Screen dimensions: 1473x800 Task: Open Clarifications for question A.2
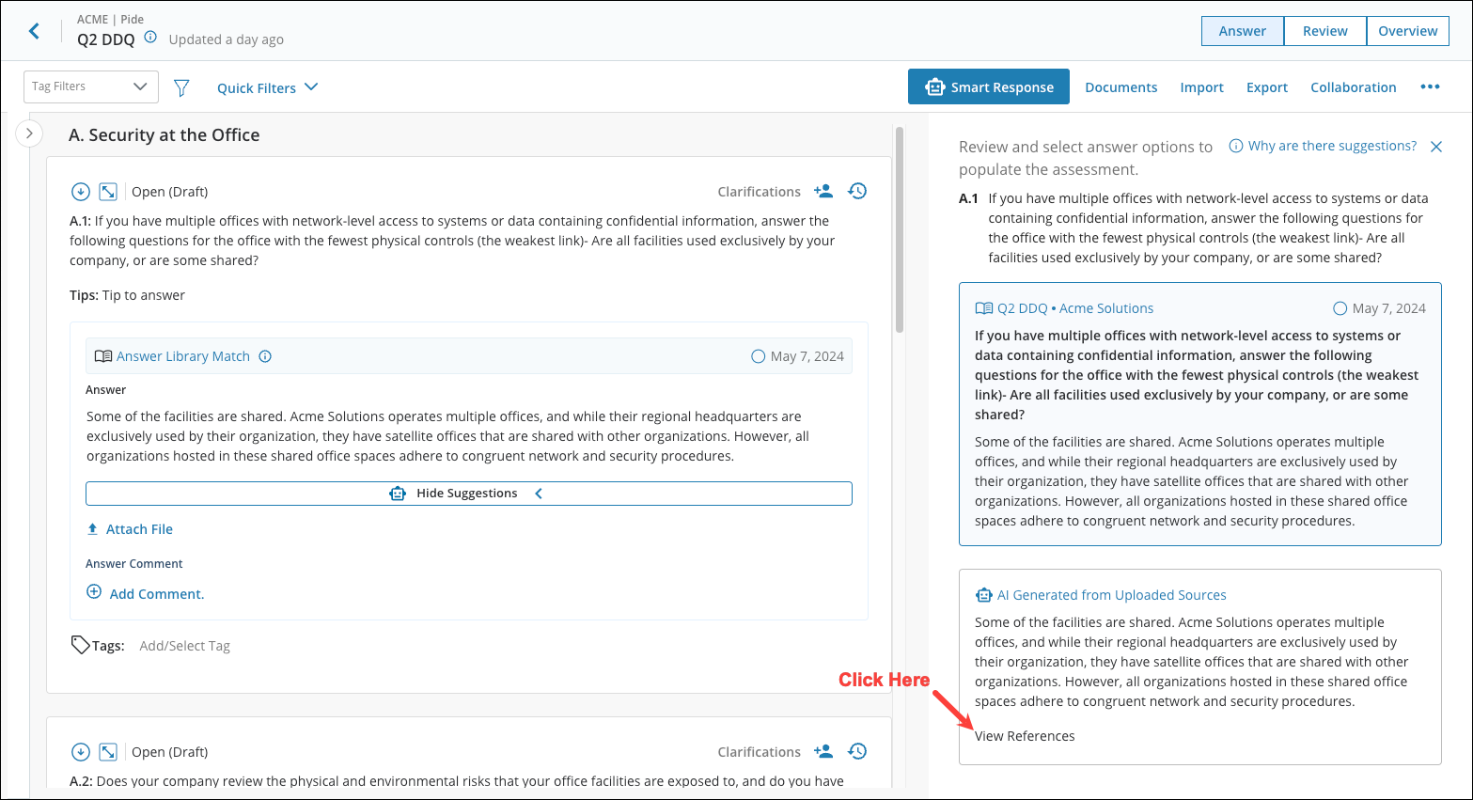pos(759,752)
